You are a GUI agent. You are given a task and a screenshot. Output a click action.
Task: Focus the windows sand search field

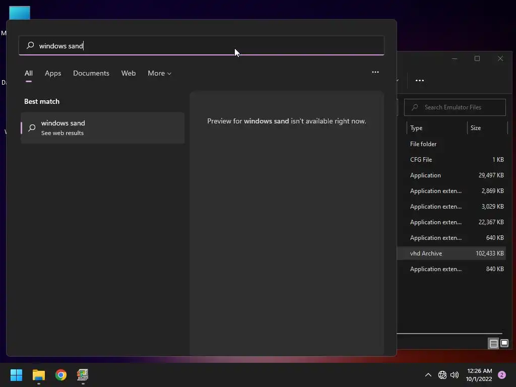tap(202, 45)
